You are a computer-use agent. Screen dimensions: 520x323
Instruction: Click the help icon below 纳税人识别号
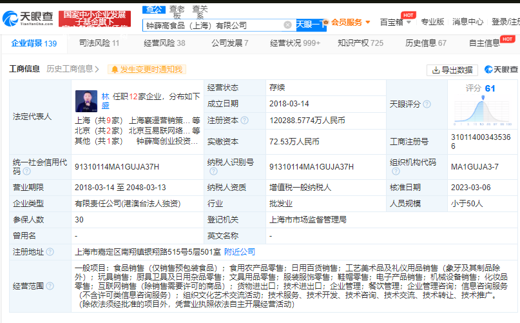tap(213, 171)
